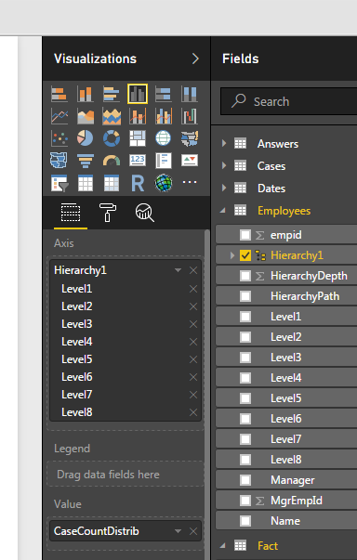Check the empid field checkbox
Image resolution: width=357 pixels, height=560 pixels.
pos(245,235)
